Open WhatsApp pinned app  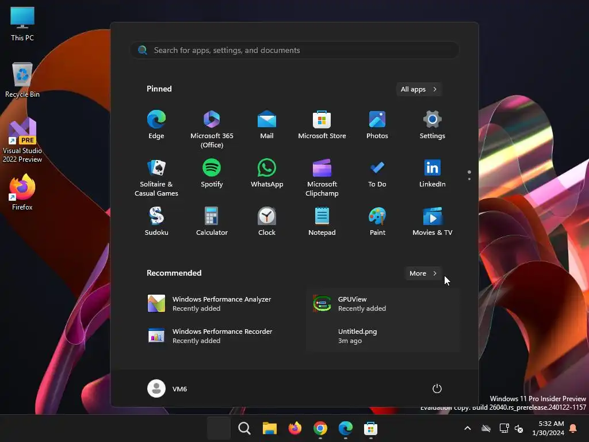(267, 173)
